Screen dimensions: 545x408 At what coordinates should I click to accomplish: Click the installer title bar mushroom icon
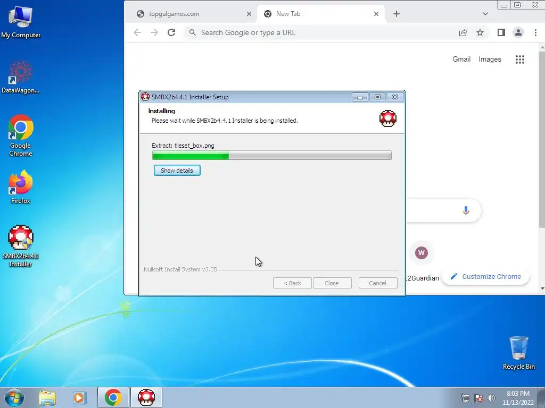point(145,97)
